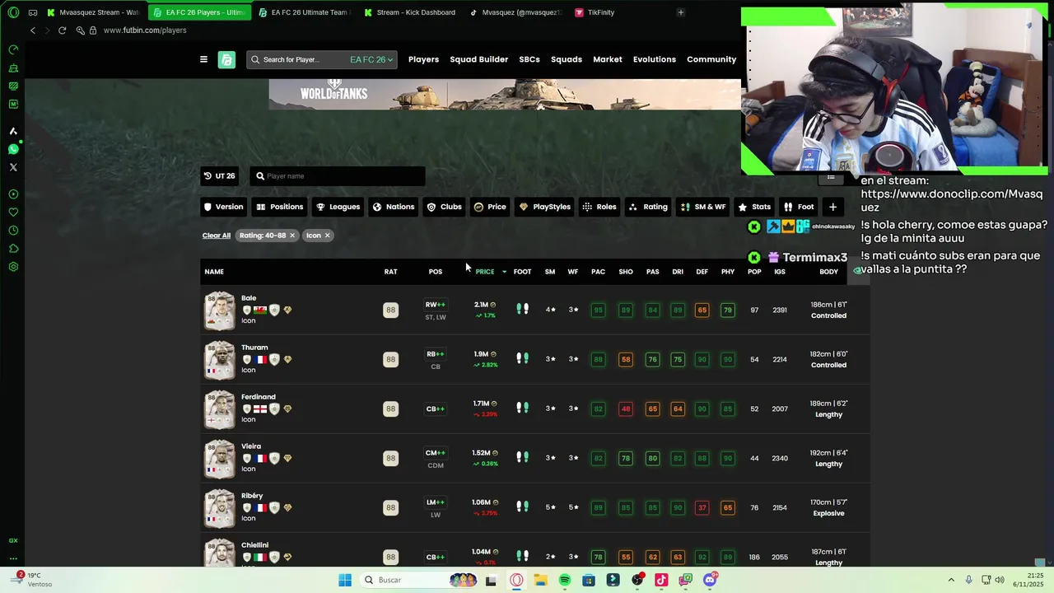Go back to the previous page
The height and width of the screenshot is (593, 1054).
point(33,30)
